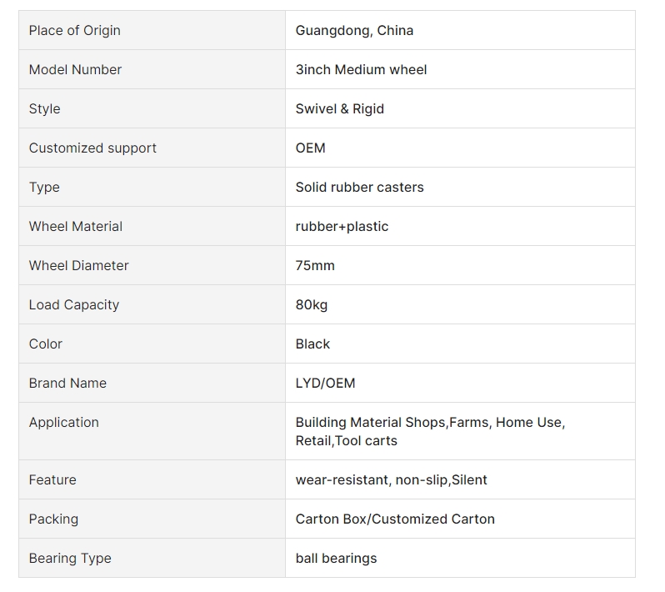Click the 'Place of Origin' label cell

point(152,30)
